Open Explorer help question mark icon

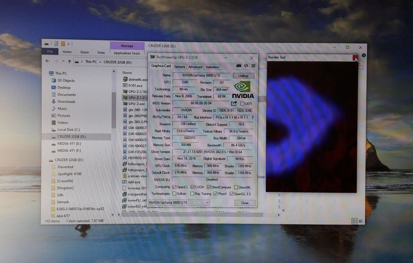(364, 56)
